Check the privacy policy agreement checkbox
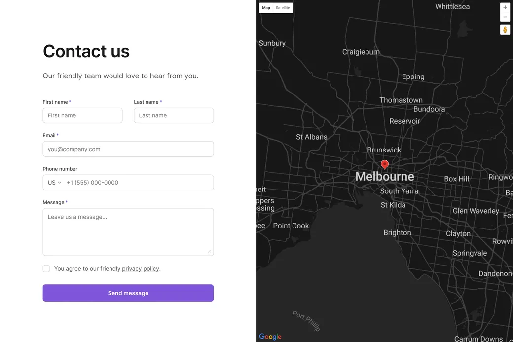 (x=46, y=269)
